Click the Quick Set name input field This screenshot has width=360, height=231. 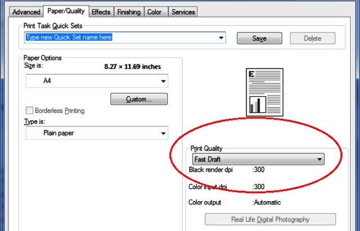pyautogui.click(x=125, y=37)
